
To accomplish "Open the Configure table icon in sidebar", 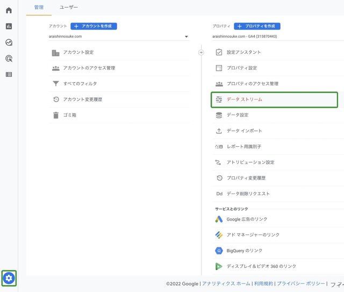I will [x=9, y=74].
